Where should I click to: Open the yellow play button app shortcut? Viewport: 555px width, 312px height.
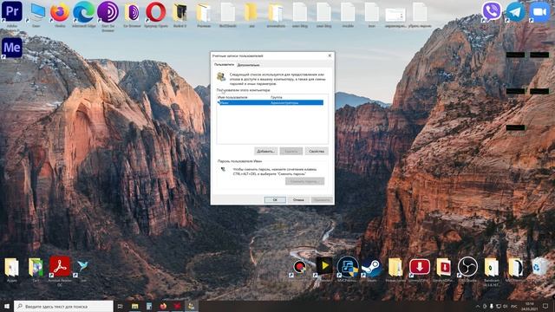323,266
